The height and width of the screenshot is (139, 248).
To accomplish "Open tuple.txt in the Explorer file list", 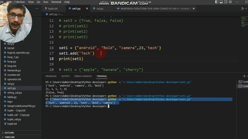I will coord(12,124).
